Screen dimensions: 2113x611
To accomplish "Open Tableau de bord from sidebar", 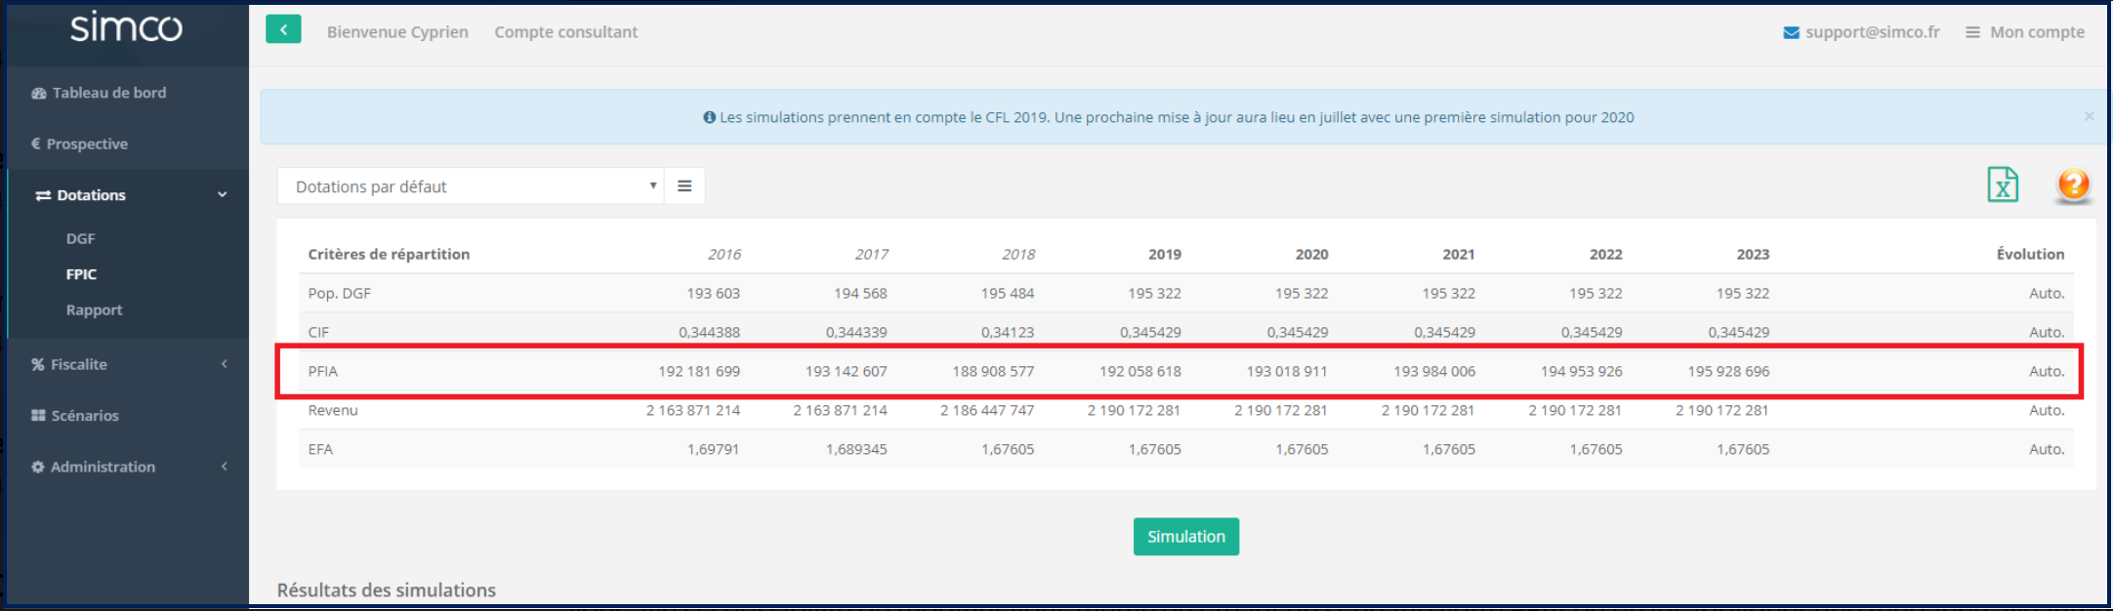I will pos(108,93).
